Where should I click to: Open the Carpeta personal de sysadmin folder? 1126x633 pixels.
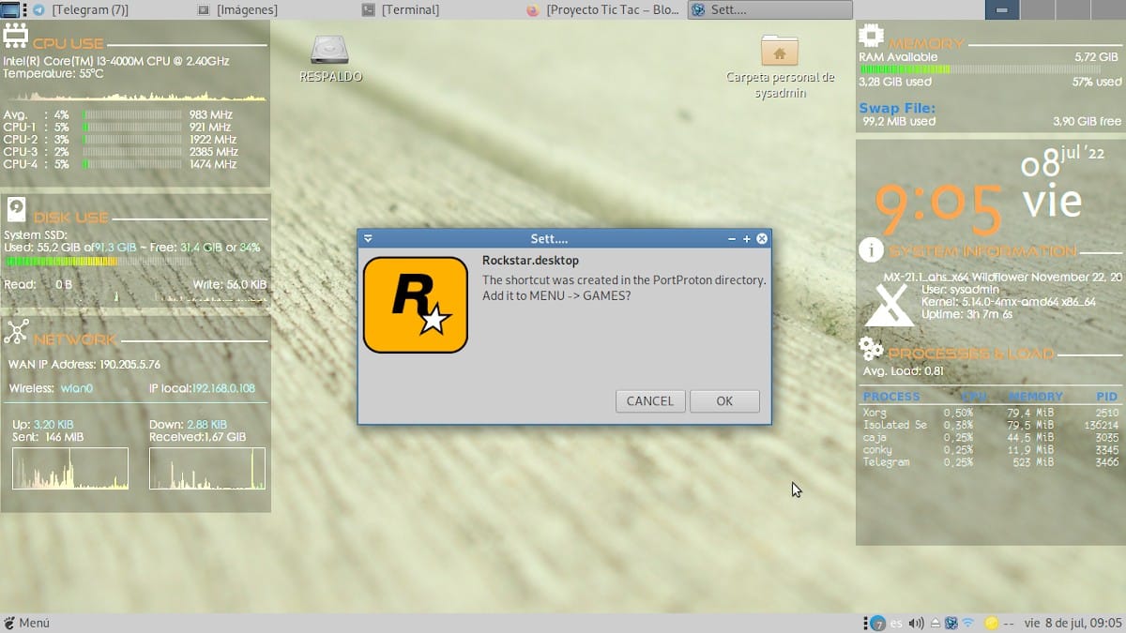point(780,64)
